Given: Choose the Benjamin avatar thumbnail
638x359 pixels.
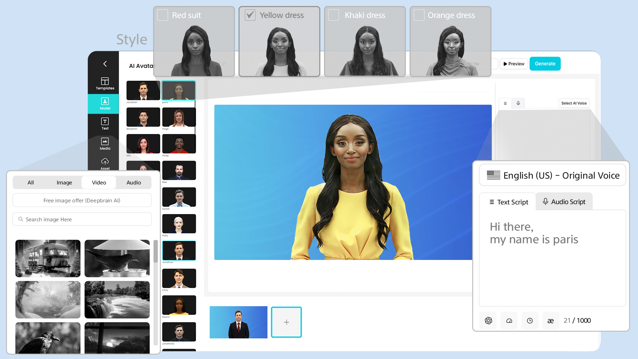Looking at the screenshot, I should pos(143,117).
